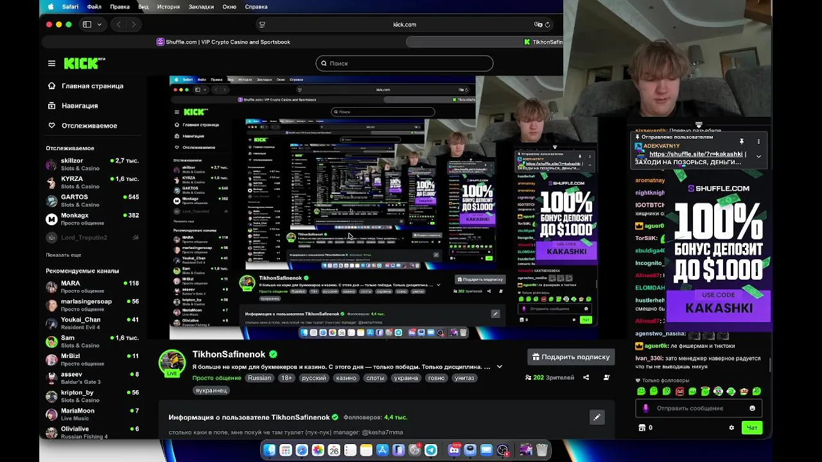Click the слоты tag
This screenshot has height=462, width=822.
[x=375, y=378]
